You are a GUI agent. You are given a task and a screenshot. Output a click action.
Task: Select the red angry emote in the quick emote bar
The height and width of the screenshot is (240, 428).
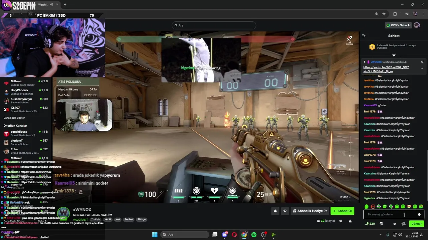pyautogui.click(x=372, y=207)
